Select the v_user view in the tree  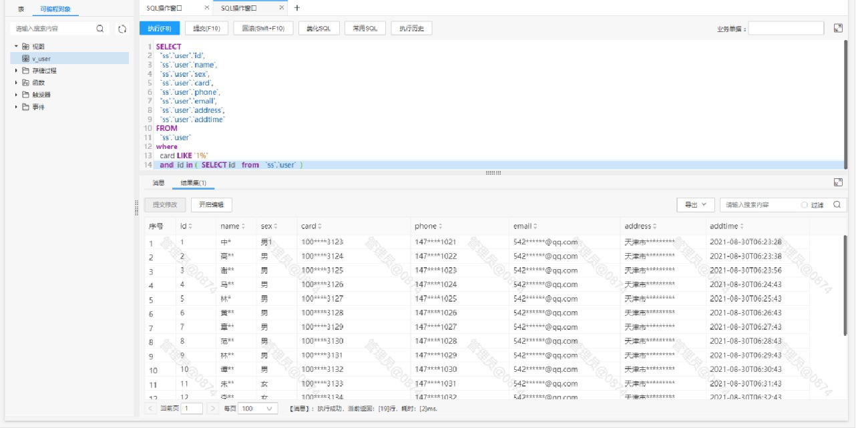pos(41,59)
